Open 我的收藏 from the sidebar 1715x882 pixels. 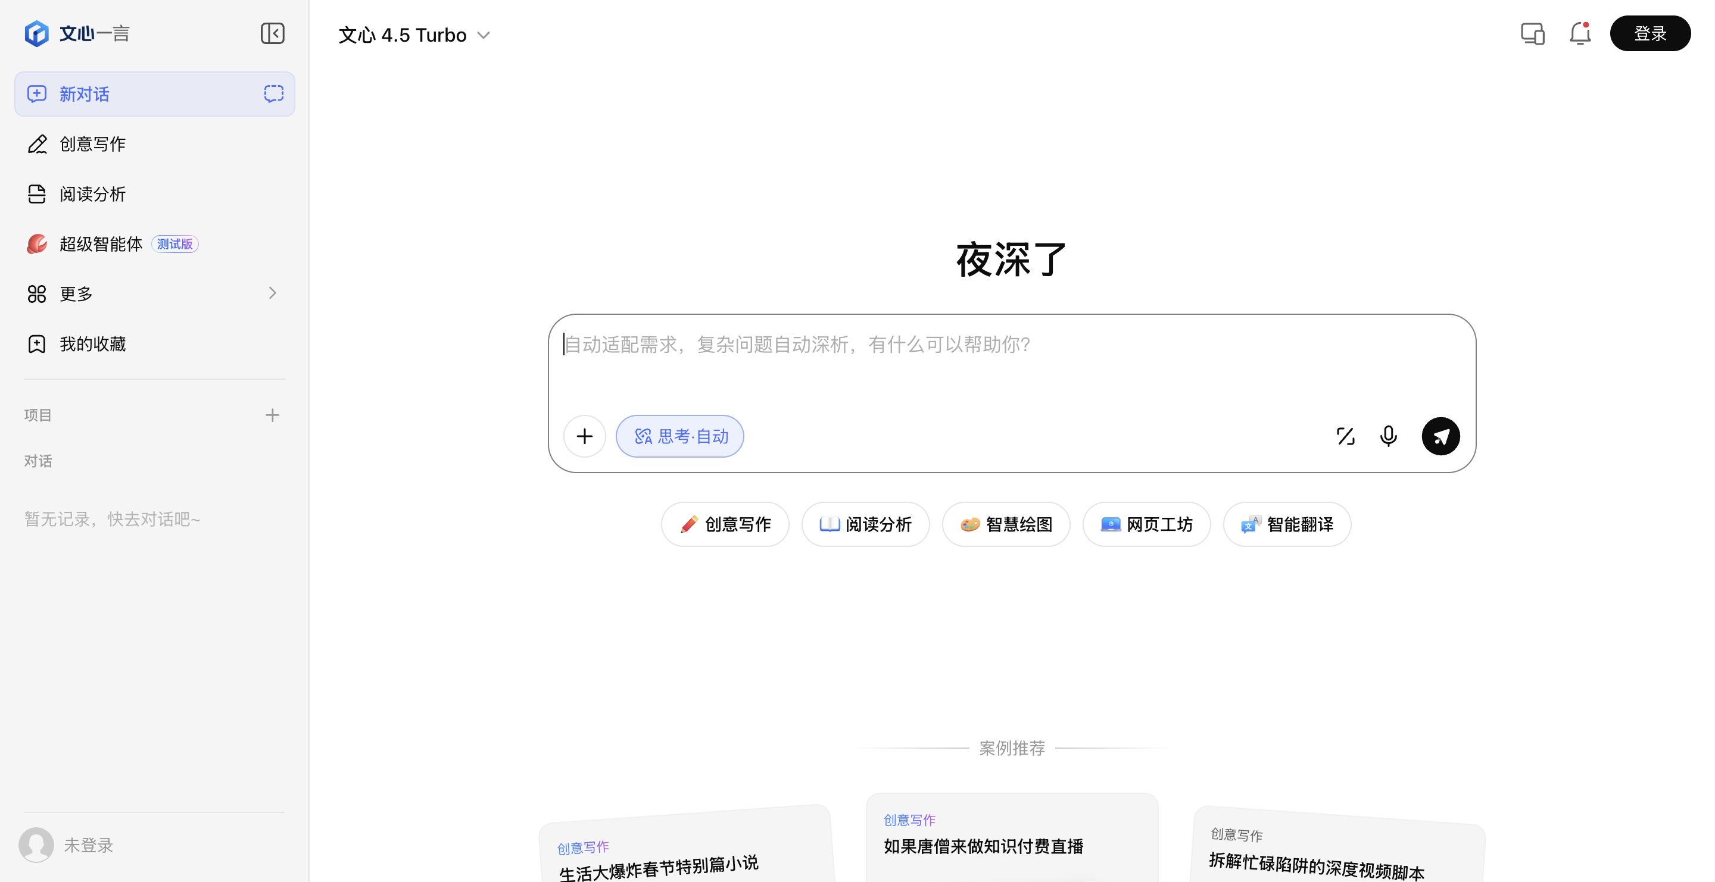pos(92,343)
